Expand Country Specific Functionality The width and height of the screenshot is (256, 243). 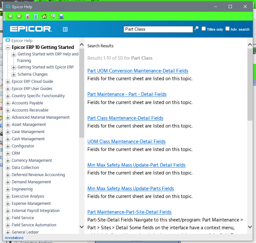(8, 96)
